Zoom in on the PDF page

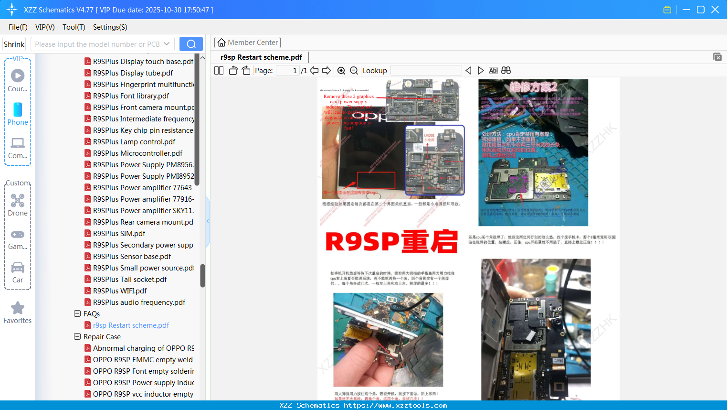341,70
